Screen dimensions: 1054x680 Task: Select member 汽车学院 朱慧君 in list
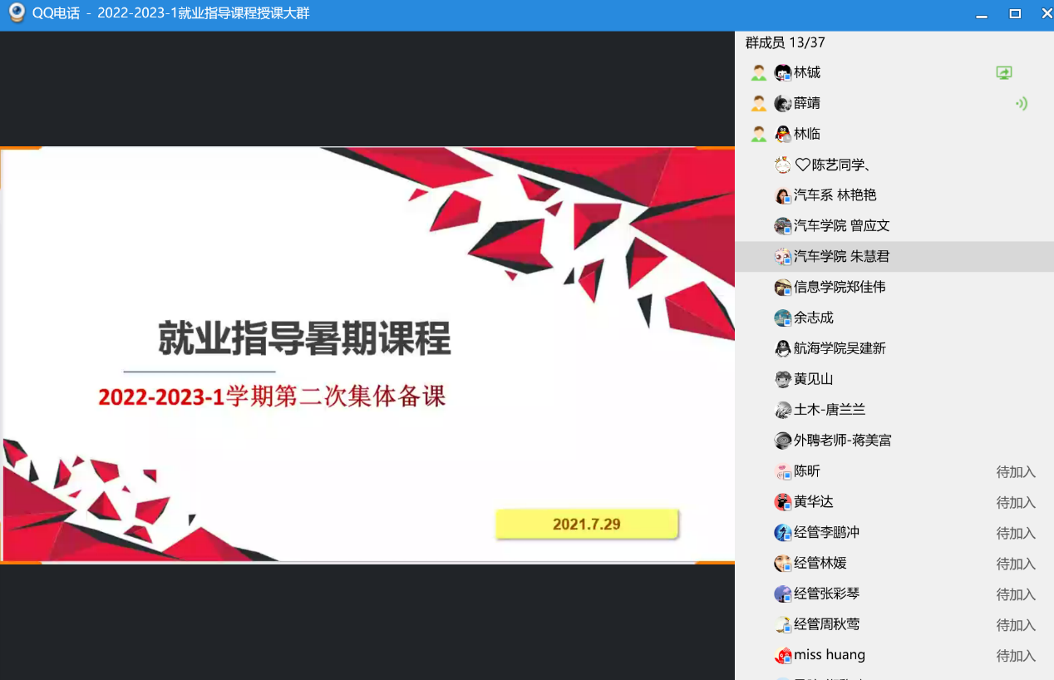coord(841,257)
